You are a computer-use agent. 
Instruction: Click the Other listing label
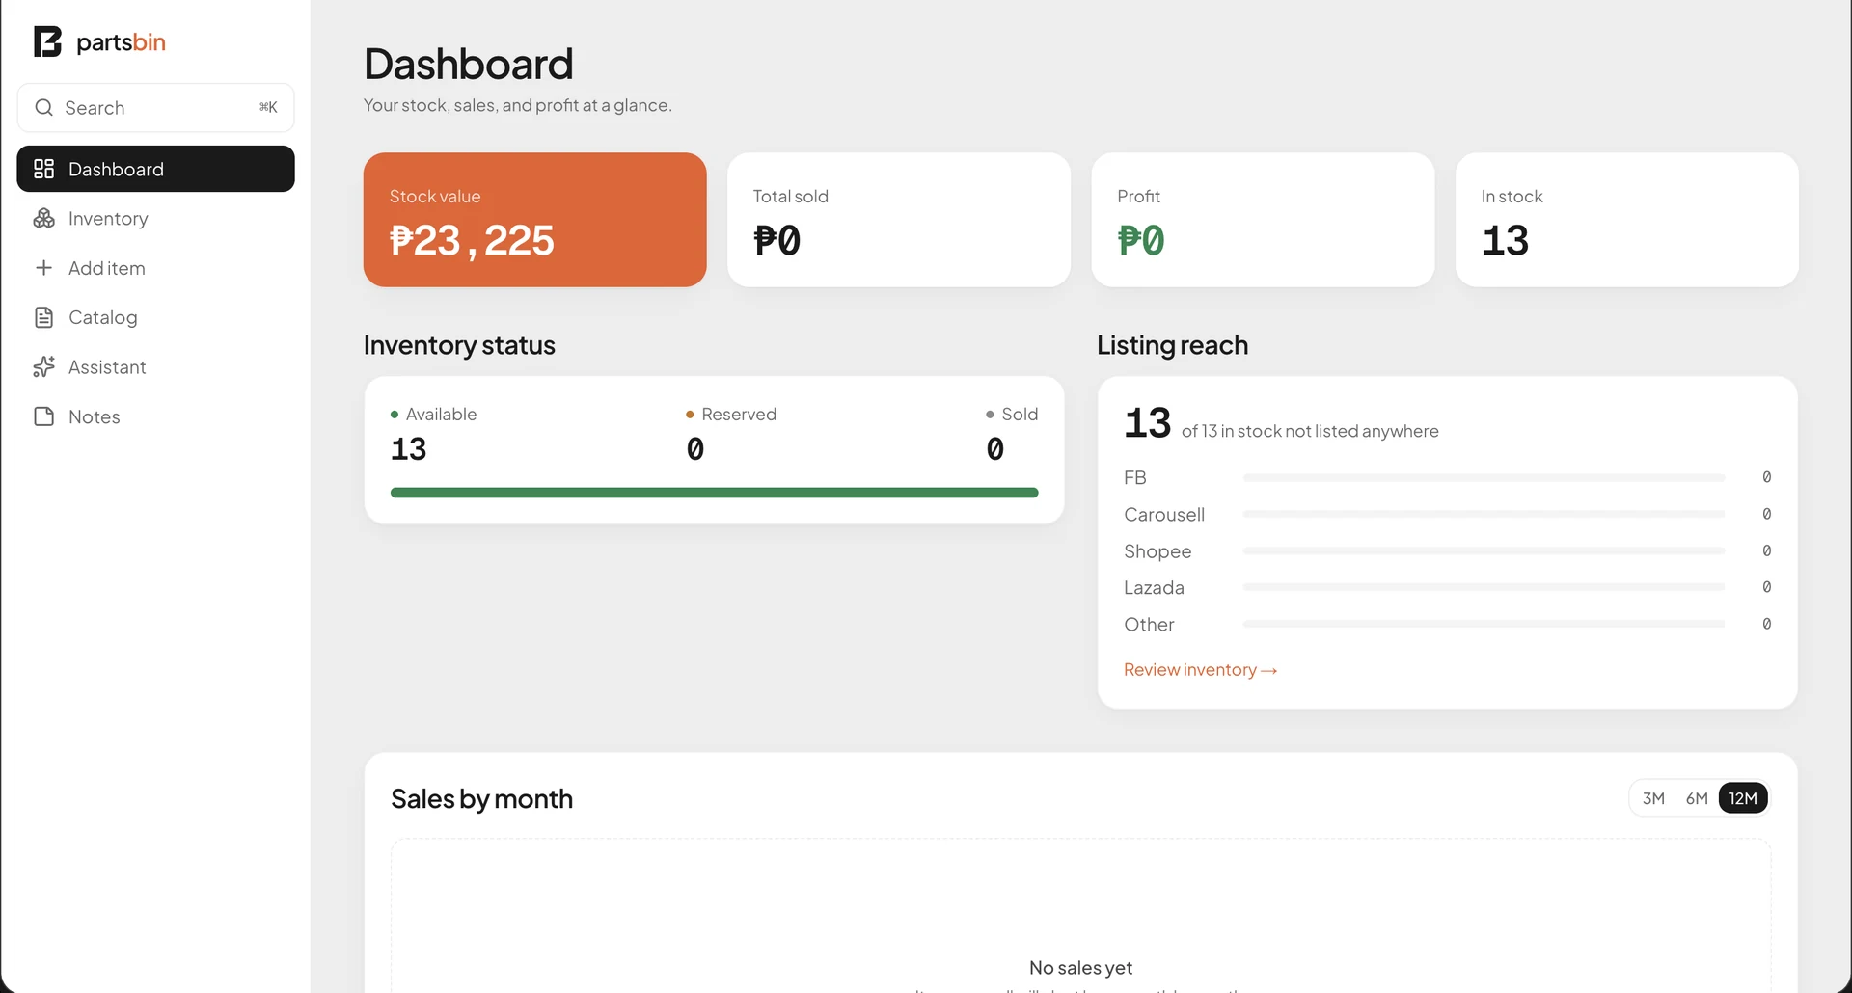[x=1149, y=624]
